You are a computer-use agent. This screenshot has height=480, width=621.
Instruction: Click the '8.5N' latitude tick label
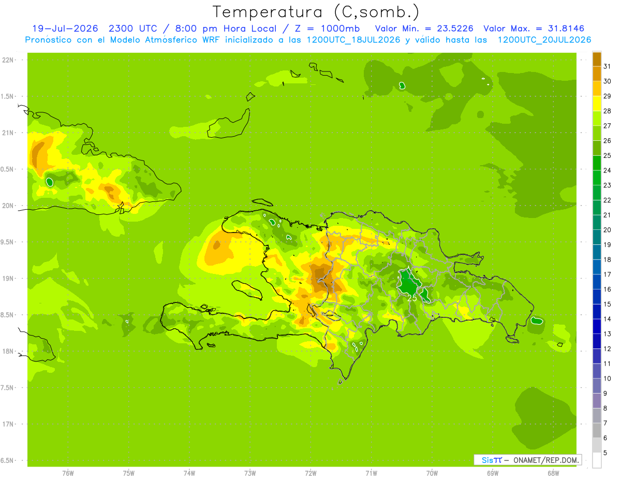click(x=8, y=315)
